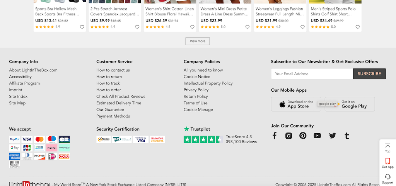Click the View more button
396x186 pixels.
(x=198, y=41)
